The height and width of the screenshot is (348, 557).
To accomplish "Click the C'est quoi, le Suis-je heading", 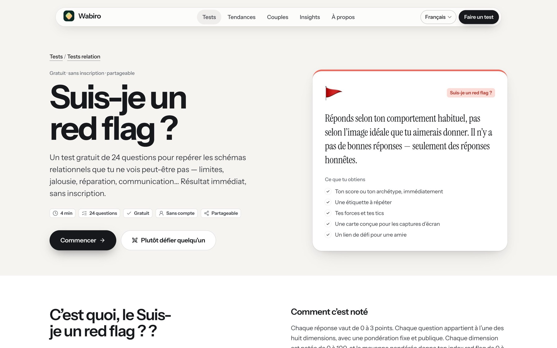I will (x=110, y=323).
